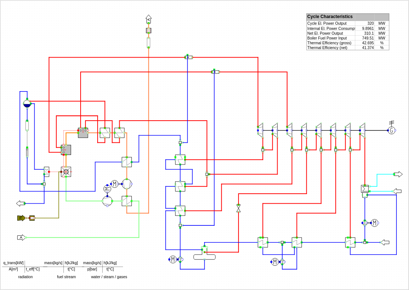Click the air inlet arrow labeled A at bottom-left
The image size is (409, 290).
(x=21, y=238)
